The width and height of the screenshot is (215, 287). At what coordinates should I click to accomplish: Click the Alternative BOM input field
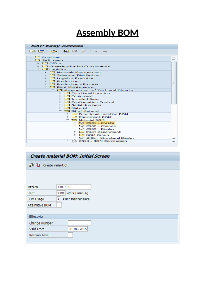59,205
